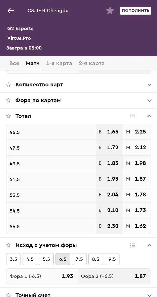This screenshot has width=157, height=297.
Task: Add match to favorites with header star
Action: [x=110, y=11]
